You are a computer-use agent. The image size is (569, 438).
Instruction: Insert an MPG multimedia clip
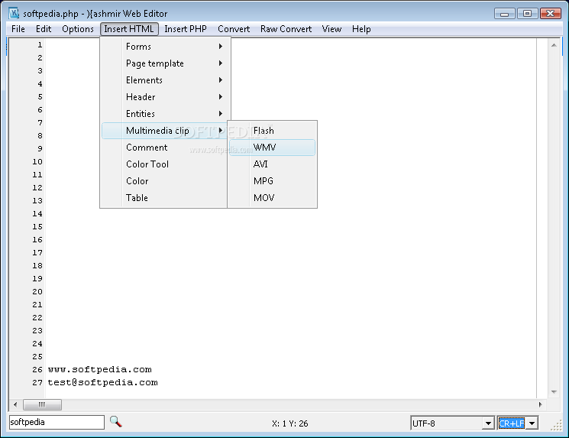point(272,181)
